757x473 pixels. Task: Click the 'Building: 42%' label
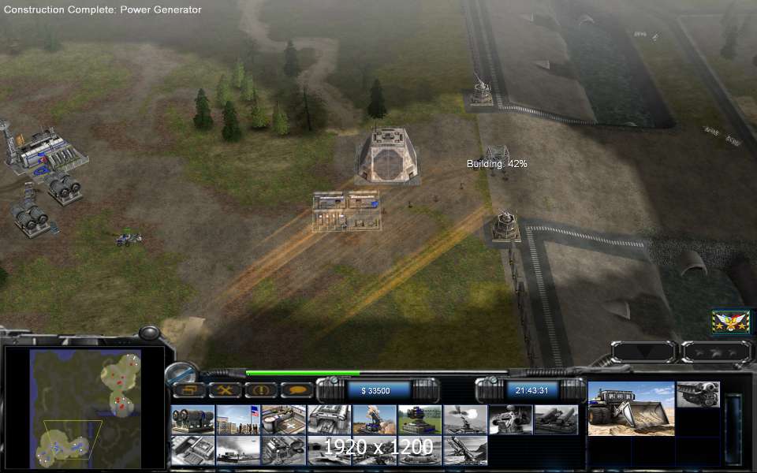[x=497, y=164]
